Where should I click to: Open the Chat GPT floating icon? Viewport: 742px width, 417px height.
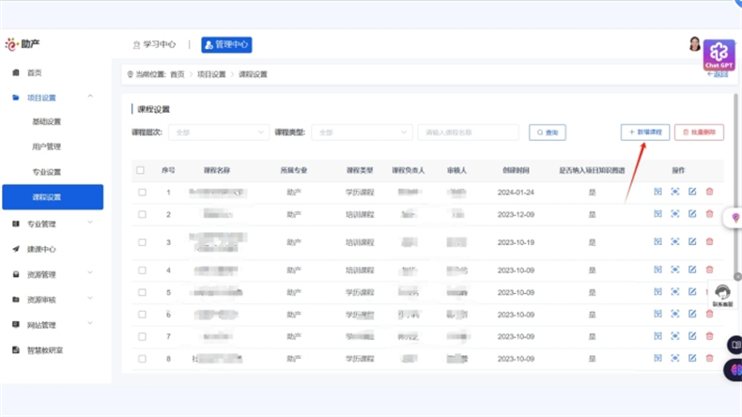click(x=719, y=54)
